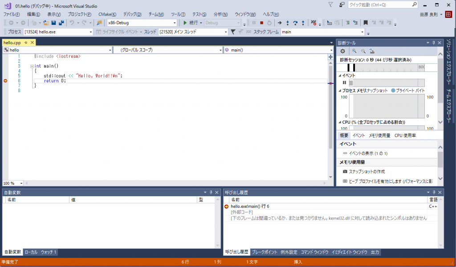
Task: Click the Undo toolbar icon
Action: click(72, 23)
